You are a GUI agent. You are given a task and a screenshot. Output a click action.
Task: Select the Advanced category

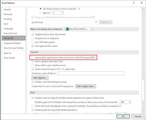[x=14, y=38]
